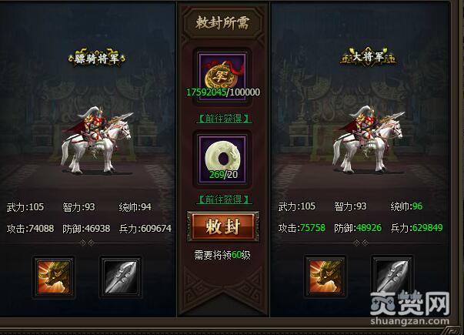Click left panel silver halberd skill icon
464x335 pixels.
[121, 276]
